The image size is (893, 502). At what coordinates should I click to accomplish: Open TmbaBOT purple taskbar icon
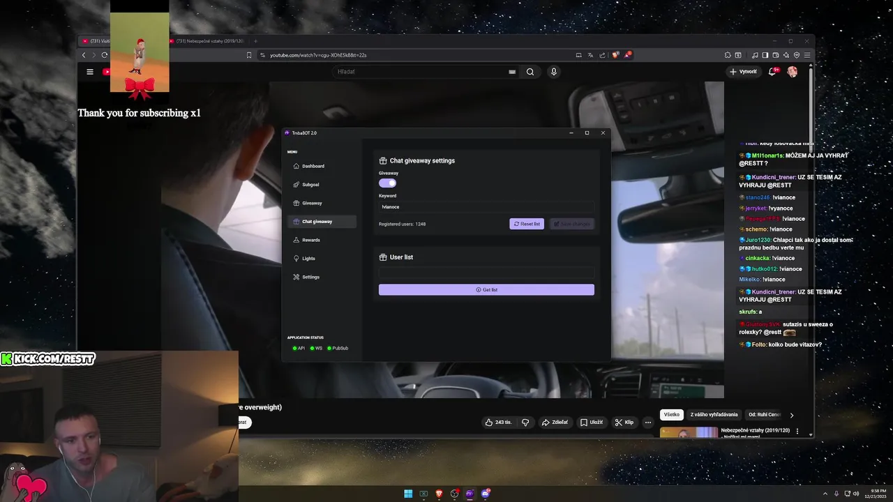(x=470, y=494)
